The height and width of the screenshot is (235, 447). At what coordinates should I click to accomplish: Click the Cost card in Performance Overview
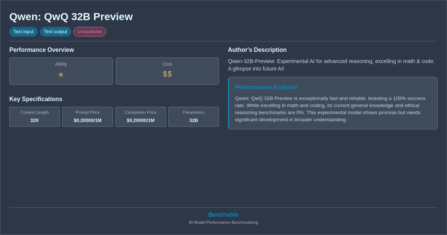point(167,71)
